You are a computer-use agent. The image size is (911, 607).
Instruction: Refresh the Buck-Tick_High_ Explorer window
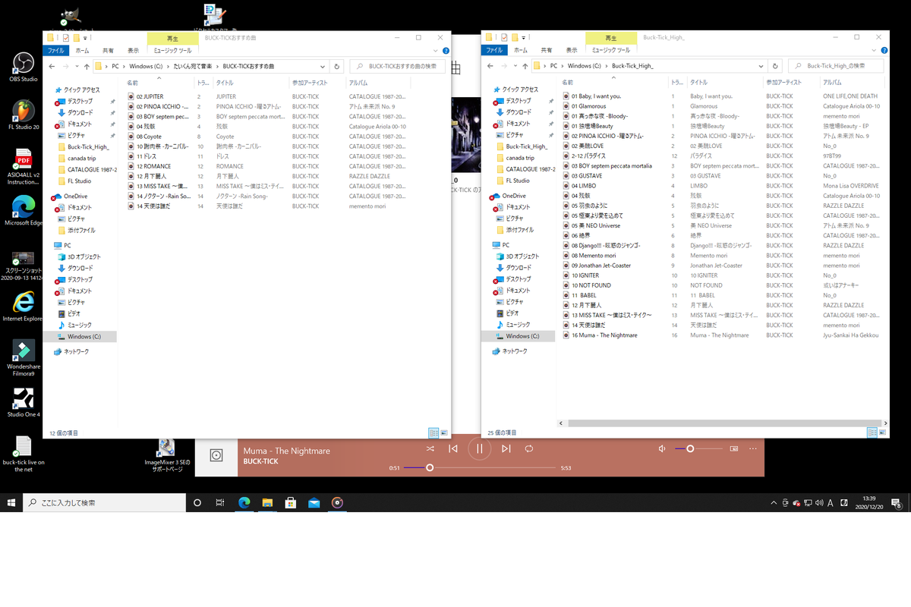[x=775, y=66]
